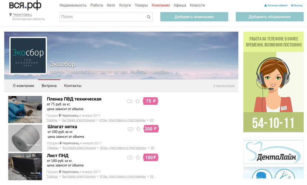Click the 8 просмотров view counter
The image size is (307, 185).
click(x=224, y=86)
